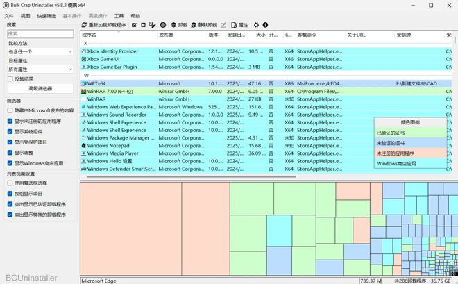Click the Windows Media Player icon
The width and height of the screenshot is (458, 284).
[84, 153]
